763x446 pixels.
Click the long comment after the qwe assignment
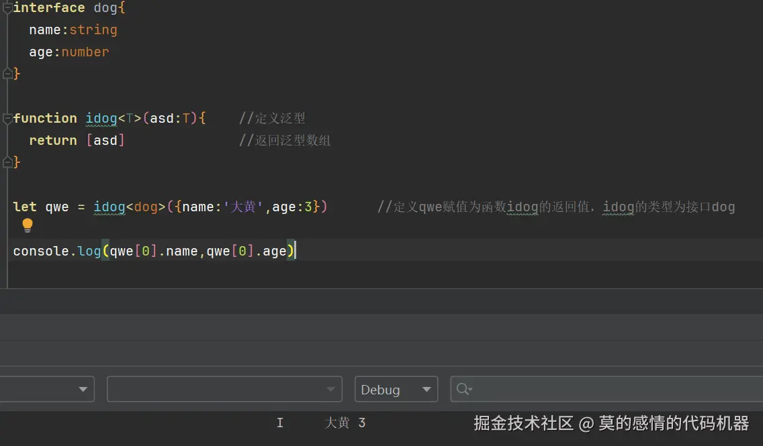556,207
